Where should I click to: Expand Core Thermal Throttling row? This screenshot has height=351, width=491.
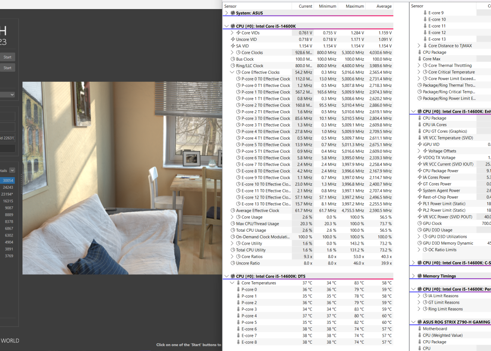[x=419, y=65]
